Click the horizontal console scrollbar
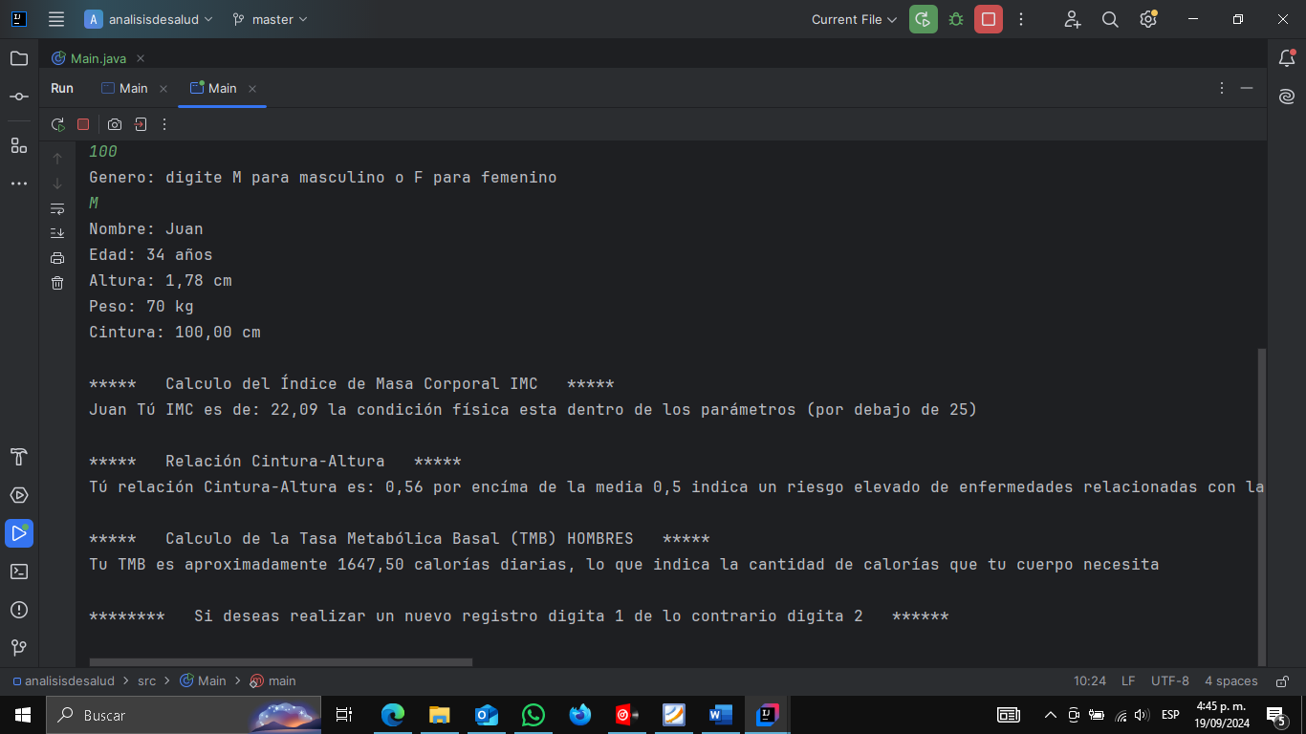The height and width of the screenshot is (734, 1306). coord(281,661)
